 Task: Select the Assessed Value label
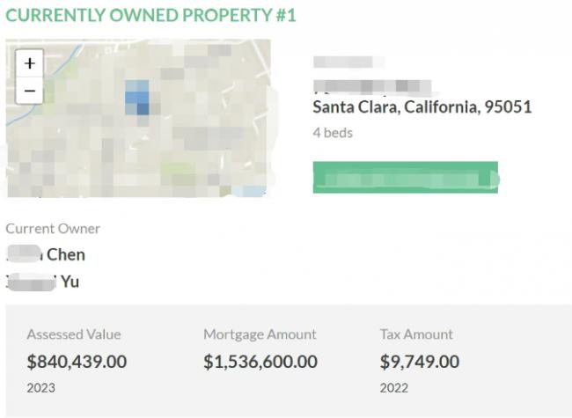click(74, 334)
